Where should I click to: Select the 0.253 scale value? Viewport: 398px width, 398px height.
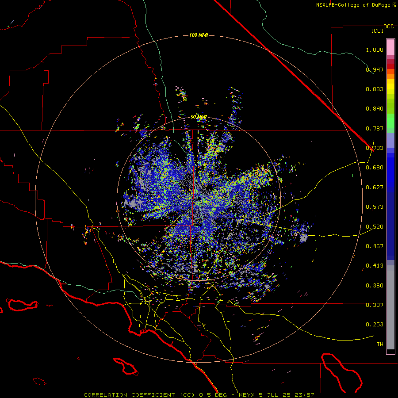pyautogui.click(x=375, y=325)
